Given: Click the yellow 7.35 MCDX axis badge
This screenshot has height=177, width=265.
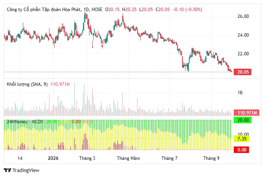Looking at the screenshot, I should 242,139.
